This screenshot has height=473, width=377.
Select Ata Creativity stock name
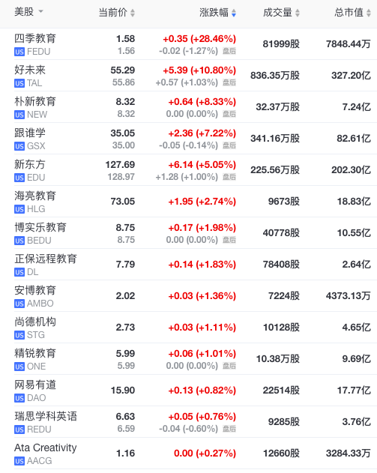[46, 448]
